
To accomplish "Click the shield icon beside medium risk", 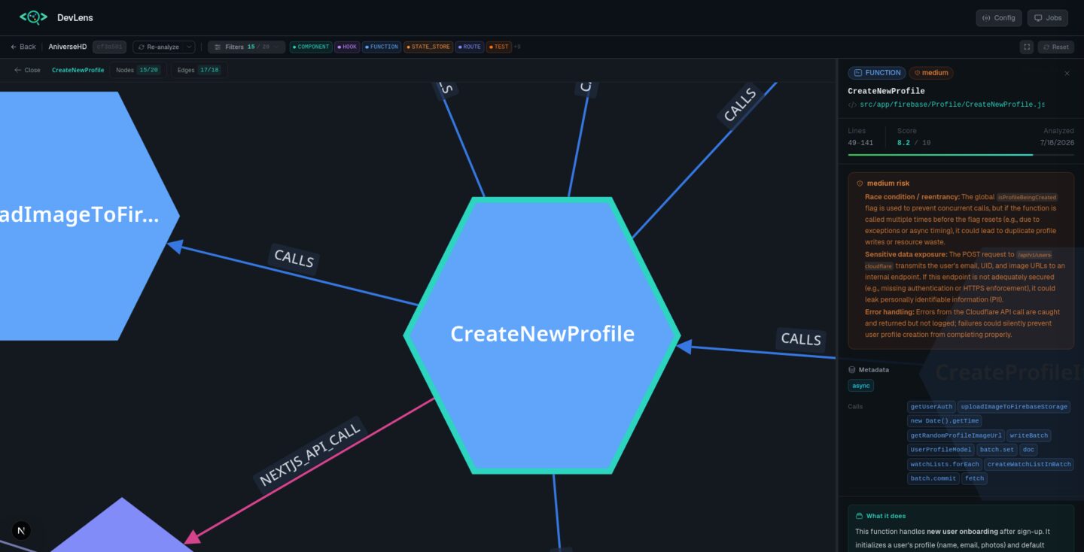I will [x=860, y=183].
